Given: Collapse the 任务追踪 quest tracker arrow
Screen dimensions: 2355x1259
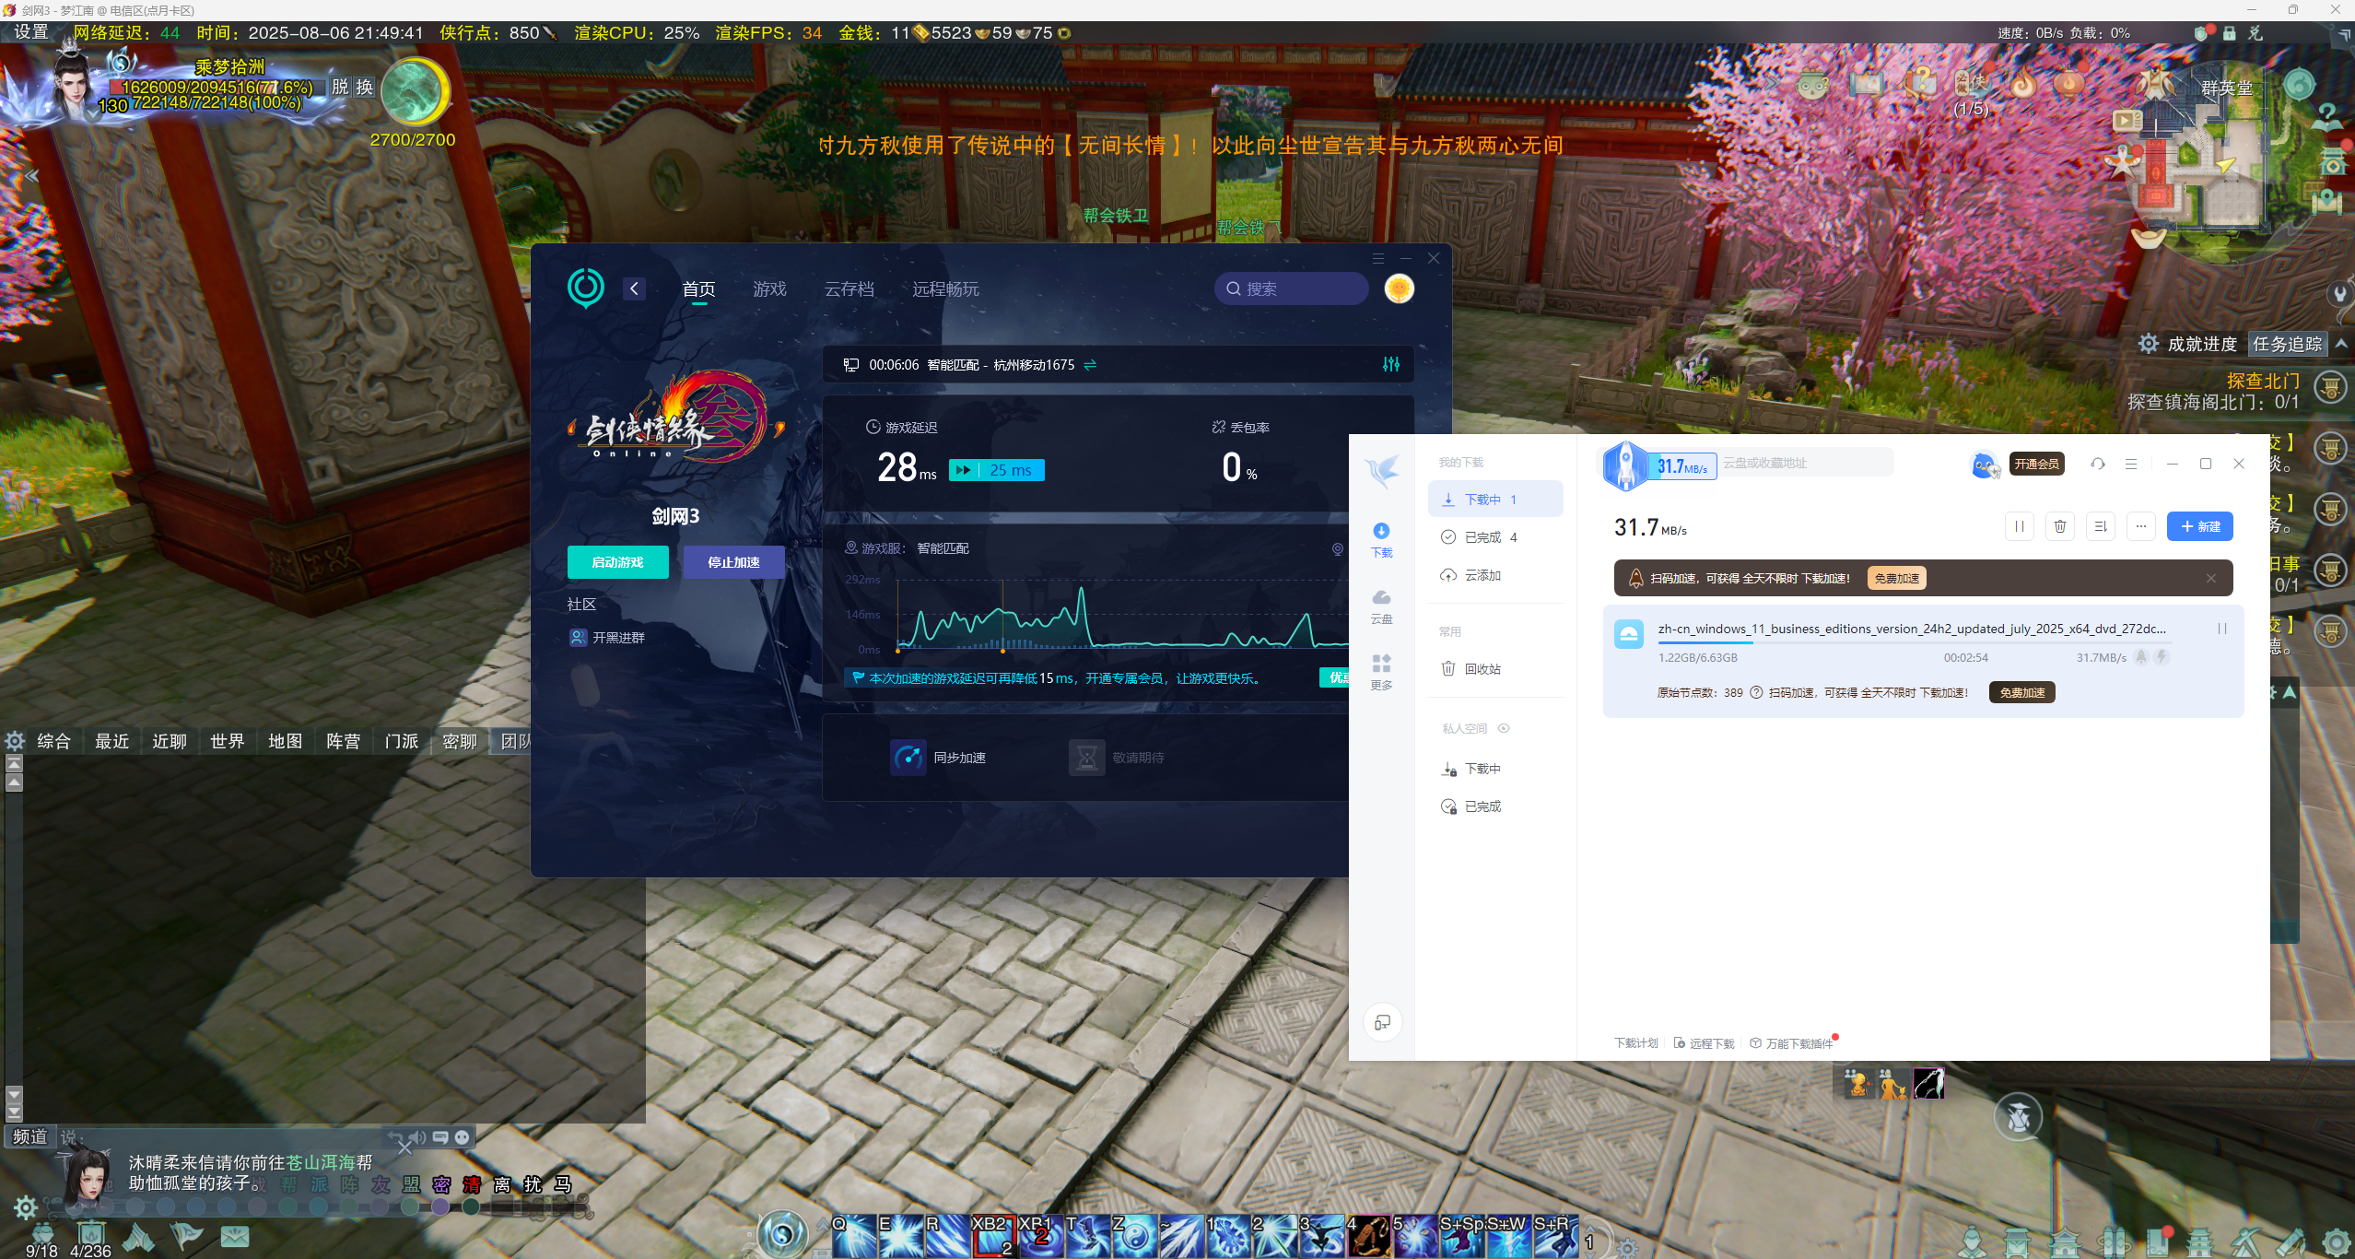Looking at the screenshot, I should [2341, 344].
